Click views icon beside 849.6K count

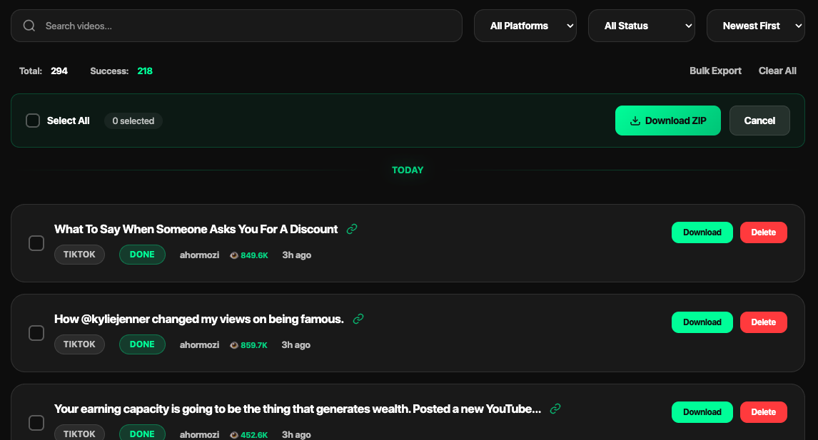[x=233, y=255]
